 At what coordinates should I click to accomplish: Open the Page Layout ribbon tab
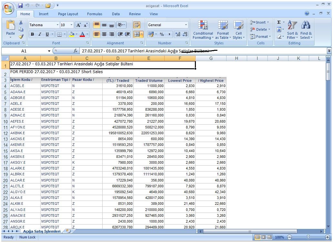click(x=68, y=14)
